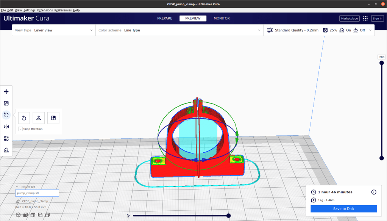The height and width of the screenshot is (221, 387).
Task: Click the Lay Flat icon
Action: pos(39,118)
